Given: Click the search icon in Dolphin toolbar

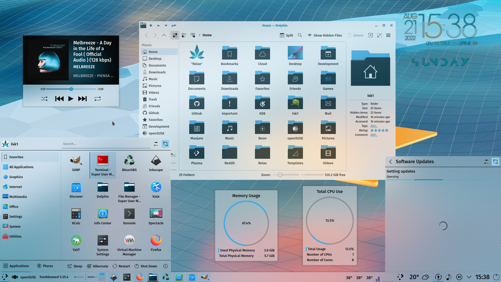Looking at the screenshot, I should tap(300, 35).
